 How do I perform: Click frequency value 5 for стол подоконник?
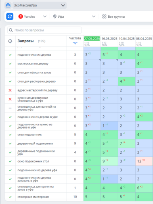[x=75, y=135]
